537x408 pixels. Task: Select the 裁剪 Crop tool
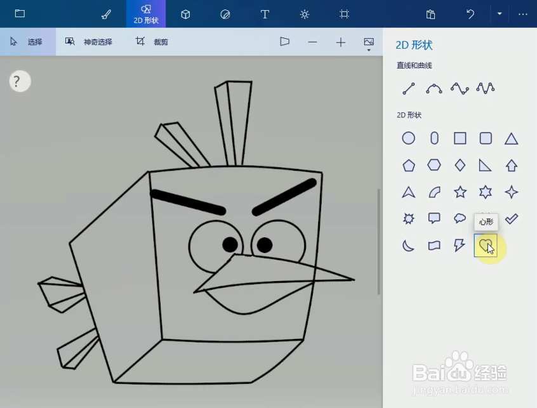tap(152, 41)
